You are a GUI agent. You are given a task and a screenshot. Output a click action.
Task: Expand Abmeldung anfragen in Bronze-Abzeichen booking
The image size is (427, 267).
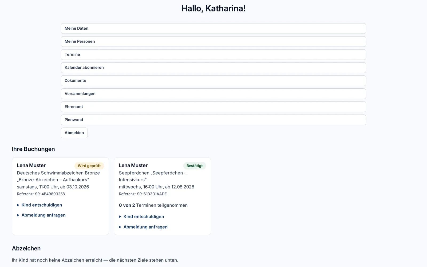point(41,215)
